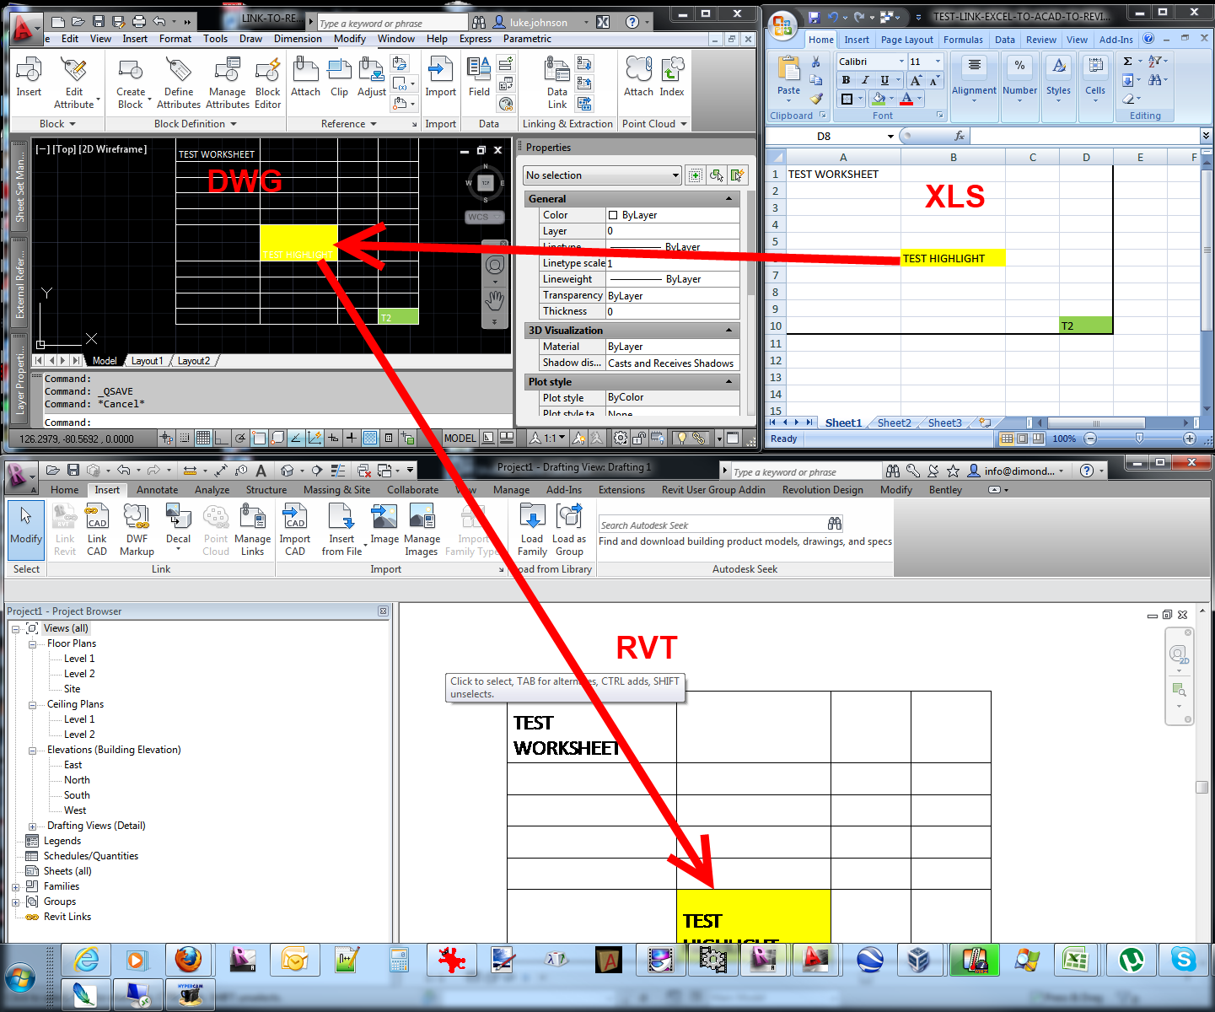The image size is (1215, 1012).
Task: Open Revit Massing & Site tab
Action: (x=336, y=490)
